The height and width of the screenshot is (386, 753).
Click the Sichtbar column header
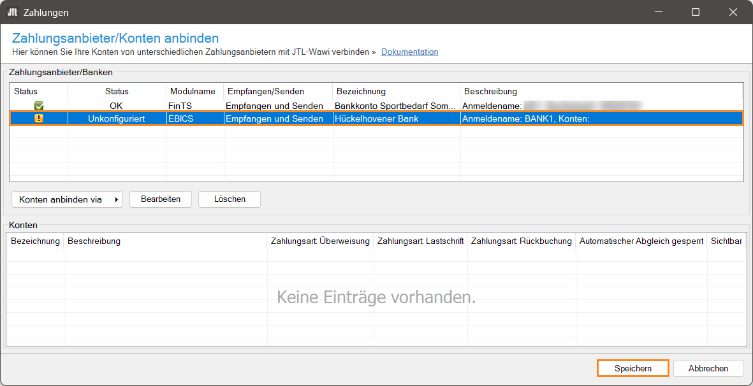[x=726, y=241]
